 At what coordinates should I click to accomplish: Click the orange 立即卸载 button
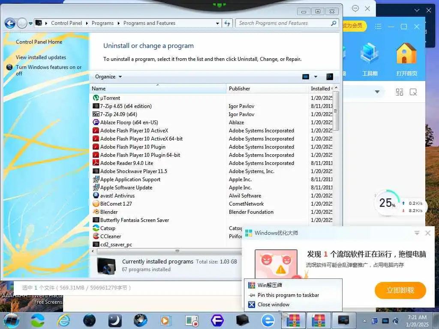coord(400,290)
